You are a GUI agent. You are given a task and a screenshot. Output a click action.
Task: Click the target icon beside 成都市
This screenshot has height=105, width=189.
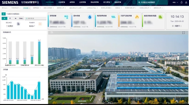173,26
